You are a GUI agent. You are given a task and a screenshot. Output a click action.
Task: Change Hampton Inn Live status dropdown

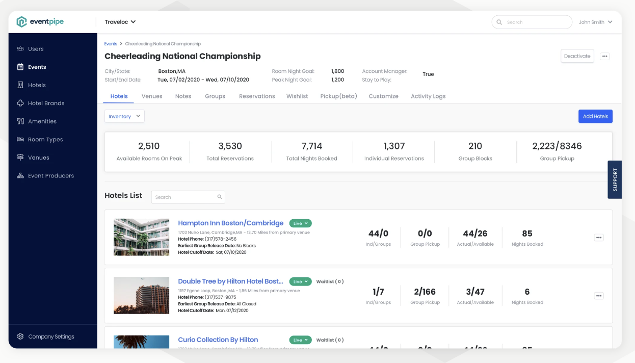pos(301,223)
